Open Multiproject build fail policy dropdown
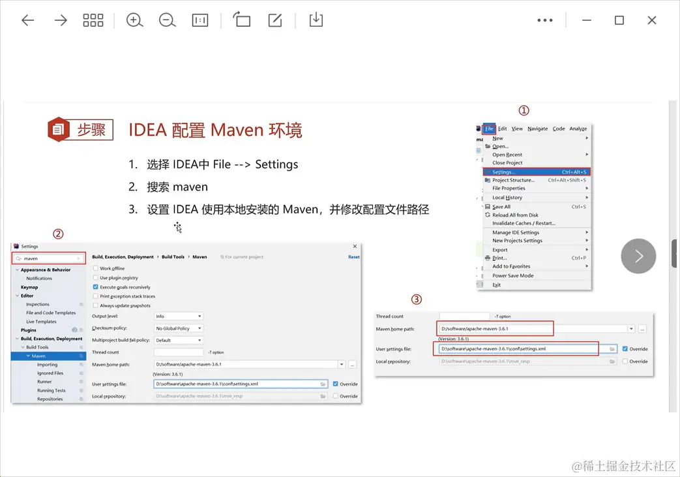680x477 pixels. [179, 340]
